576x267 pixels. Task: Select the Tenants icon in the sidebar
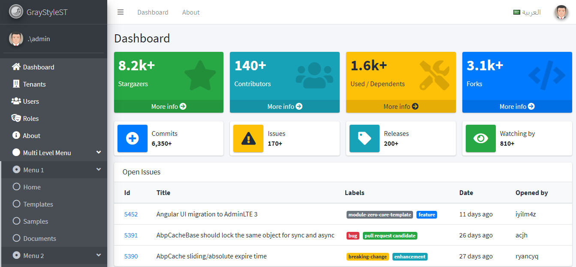(16, 84)
